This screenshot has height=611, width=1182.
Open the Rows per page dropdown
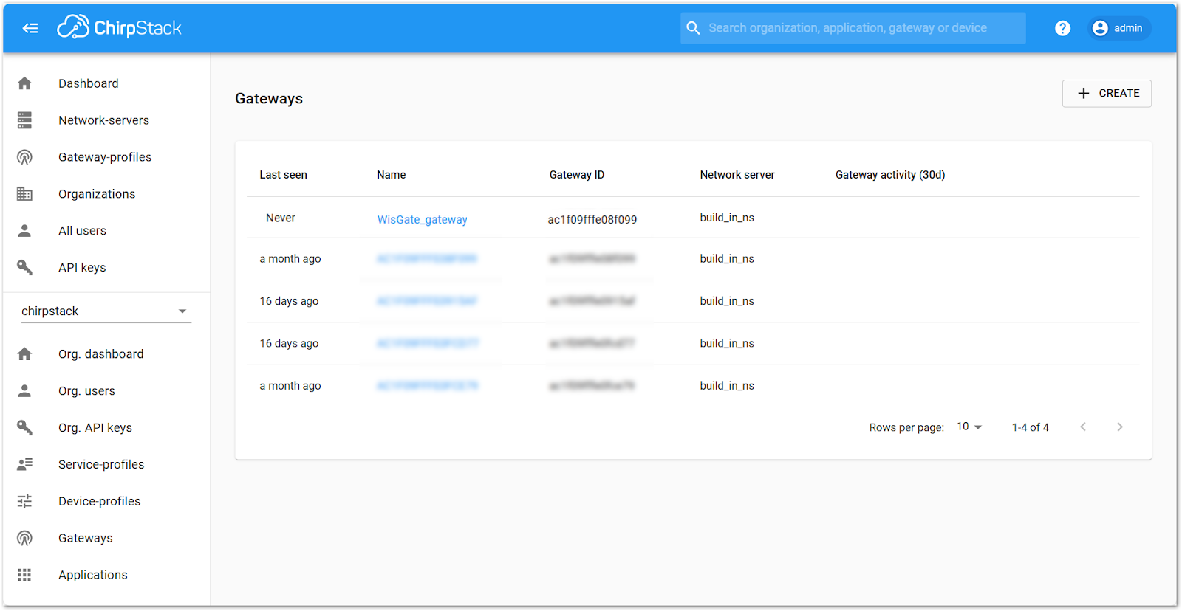(x=969, y=427)
